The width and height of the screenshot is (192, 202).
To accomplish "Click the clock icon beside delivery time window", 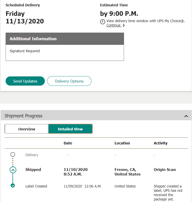I will coord(103,22).
